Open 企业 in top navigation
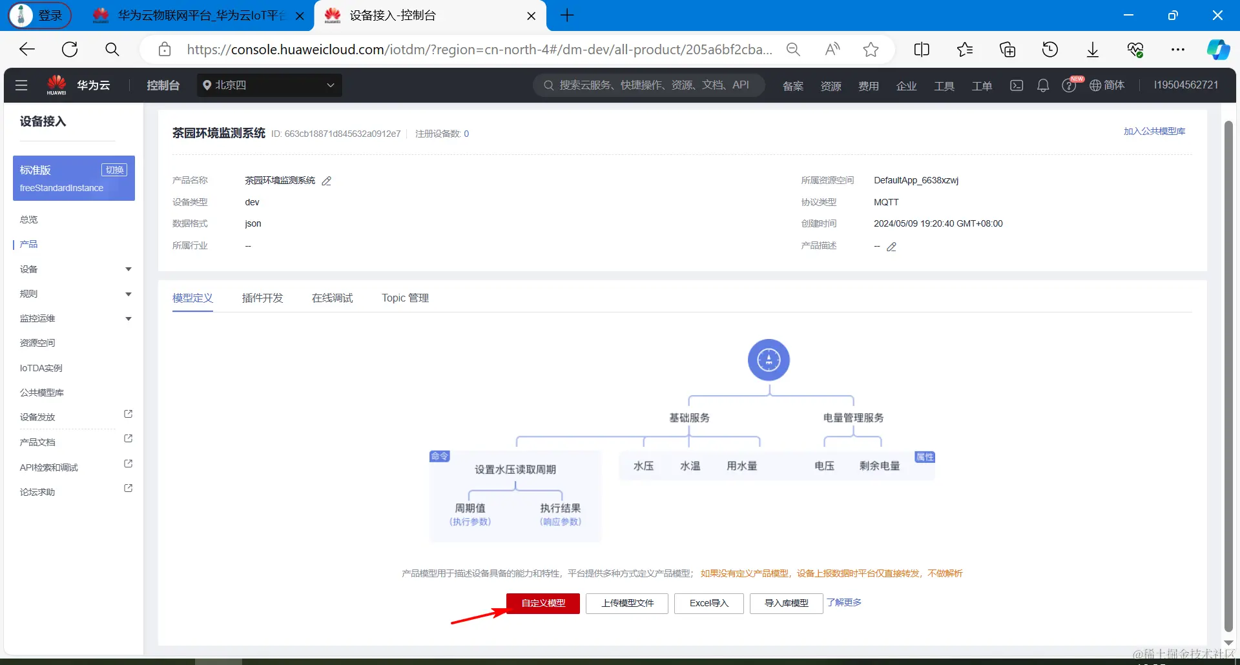Image resolution: width=1240 pixels, height=665 pixels. click(906, 86)
